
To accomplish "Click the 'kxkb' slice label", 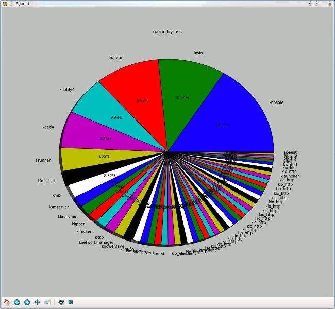I will pyautogui.click(x=99, y=237).
